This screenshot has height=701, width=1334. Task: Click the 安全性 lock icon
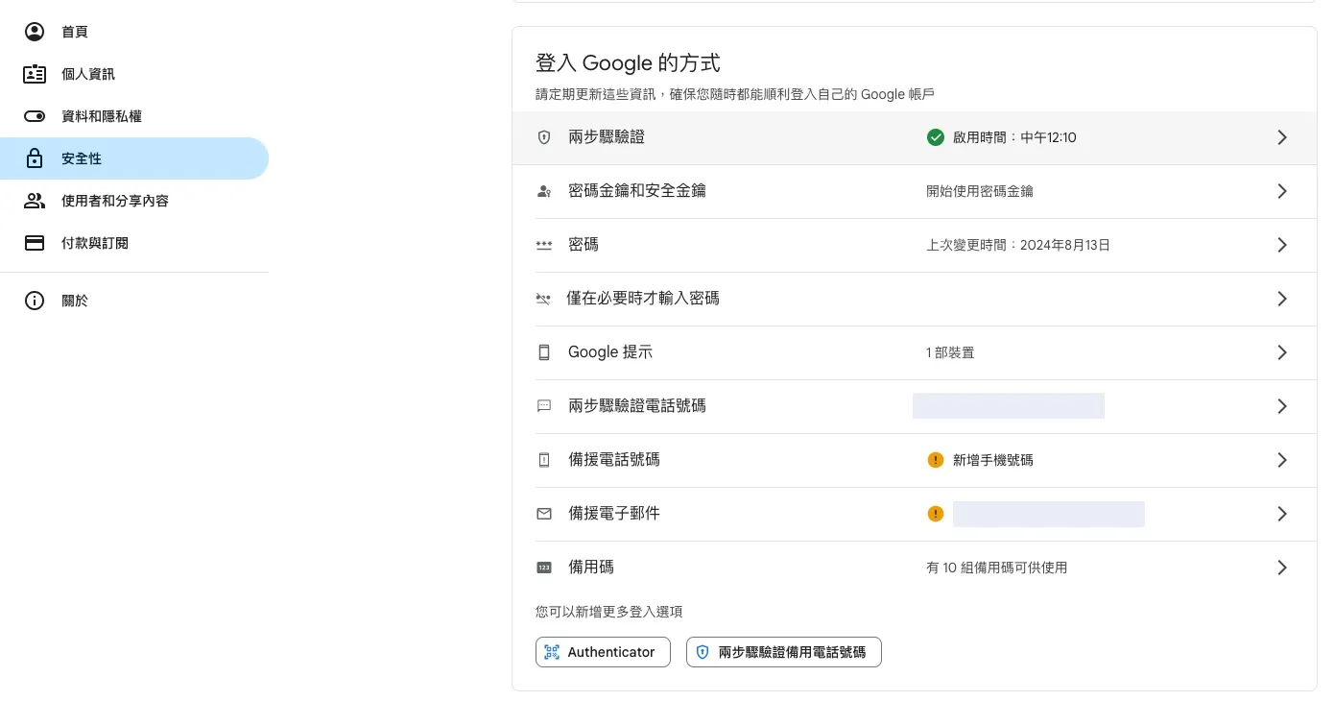coord(35,158)
